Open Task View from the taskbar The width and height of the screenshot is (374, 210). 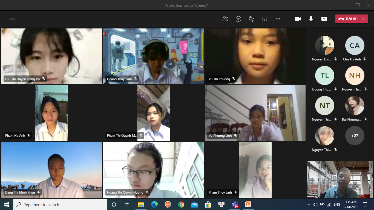127,205
